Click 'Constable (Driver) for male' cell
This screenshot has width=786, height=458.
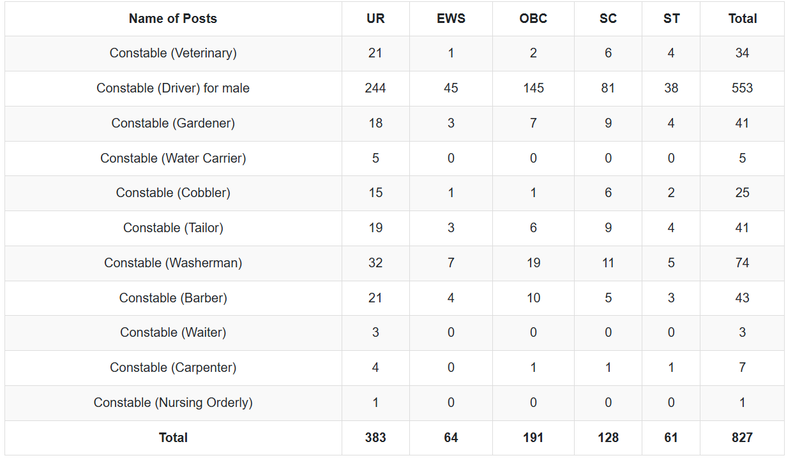click(x=173, y=88)
